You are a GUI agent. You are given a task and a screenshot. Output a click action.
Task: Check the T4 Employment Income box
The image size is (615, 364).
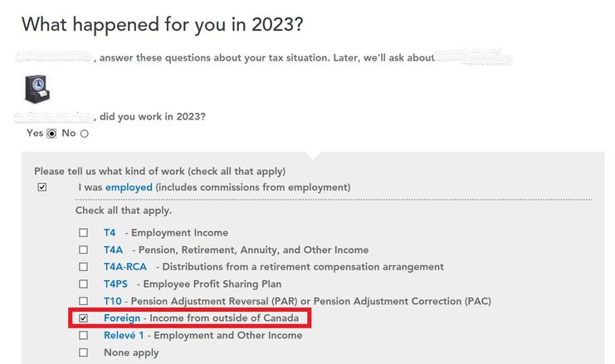coord(83,233)
